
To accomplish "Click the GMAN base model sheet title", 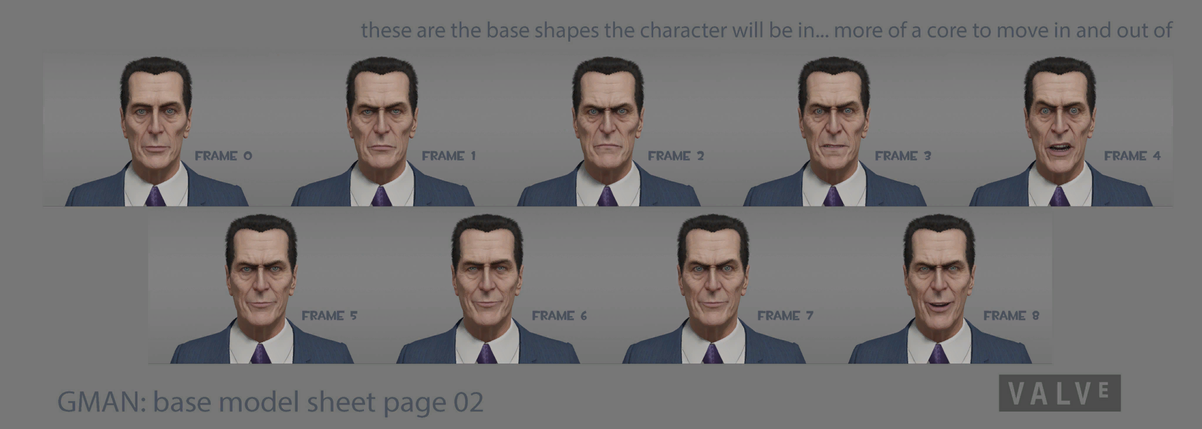I will [x=271, y=402].
